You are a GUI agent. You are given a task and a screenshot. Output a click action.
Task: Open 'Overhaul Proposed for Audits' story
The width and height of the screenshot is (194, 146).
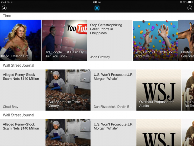pos(159,90)
